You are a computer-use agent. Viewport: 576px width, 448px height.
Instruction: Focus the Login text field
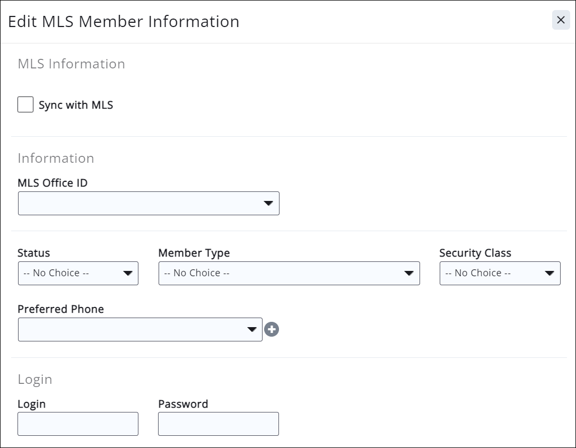pyautogui.click(x=78, y=424)
